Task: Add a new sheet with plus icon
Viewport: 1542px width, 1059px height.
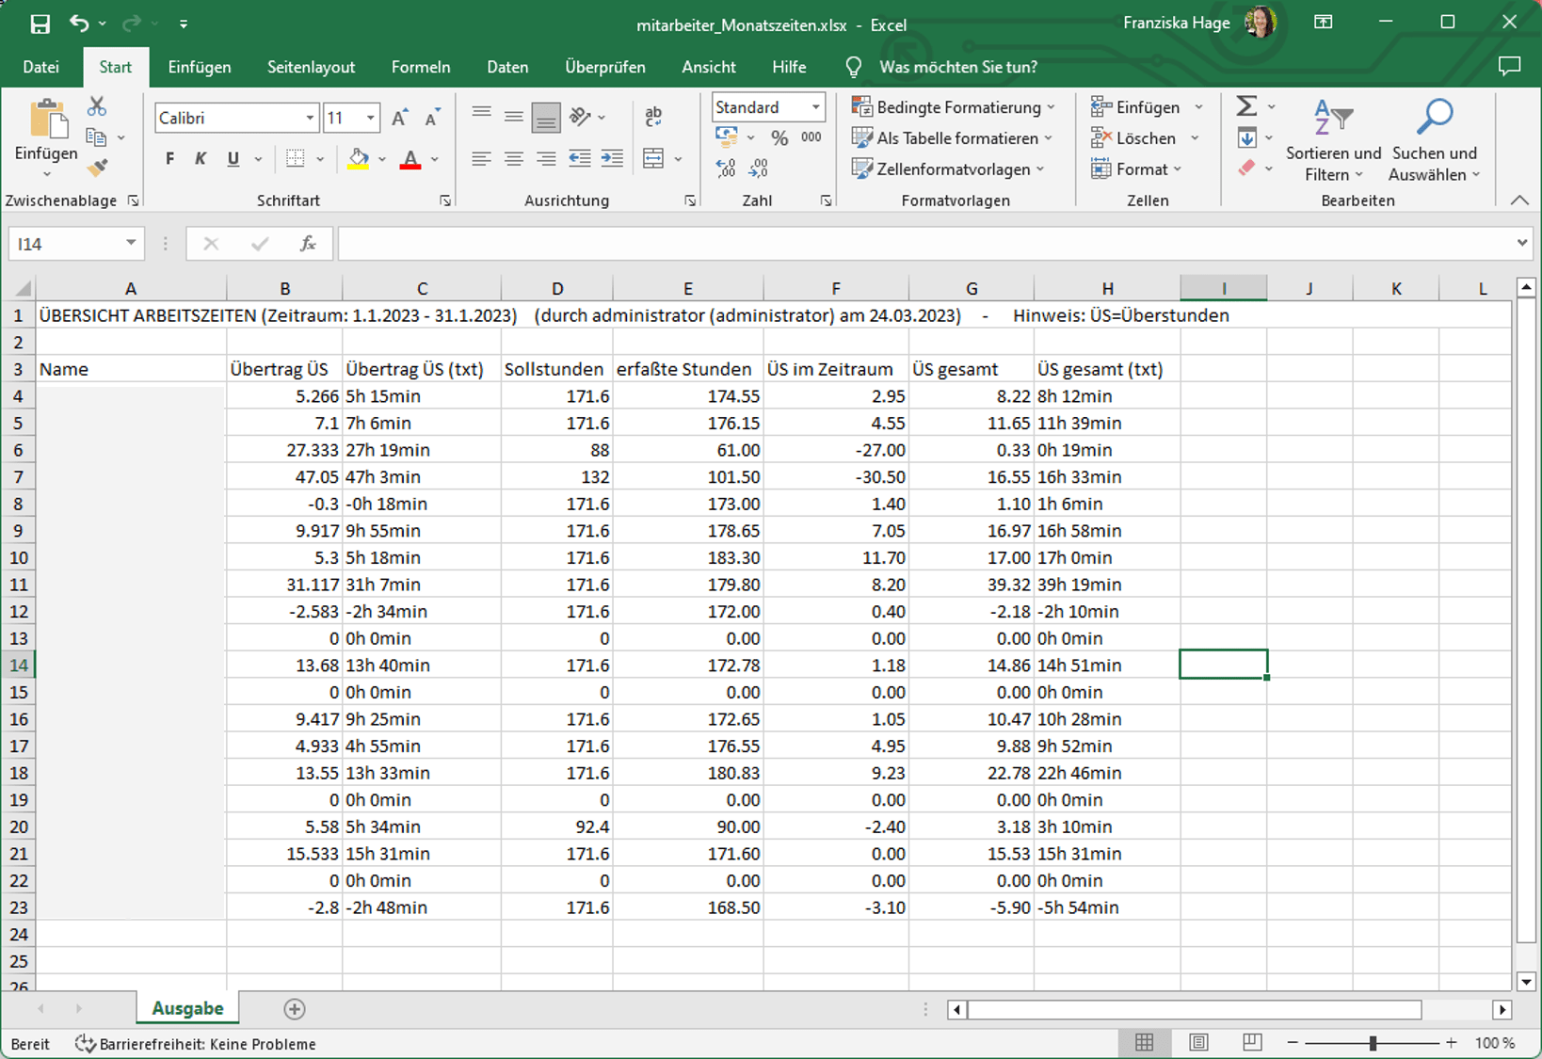Action: tap(295, 1009)
